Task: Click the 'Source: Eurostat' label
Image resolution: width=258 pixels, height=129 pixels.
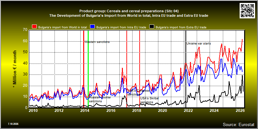Action: pyautogui.click(x=239, y=124)
